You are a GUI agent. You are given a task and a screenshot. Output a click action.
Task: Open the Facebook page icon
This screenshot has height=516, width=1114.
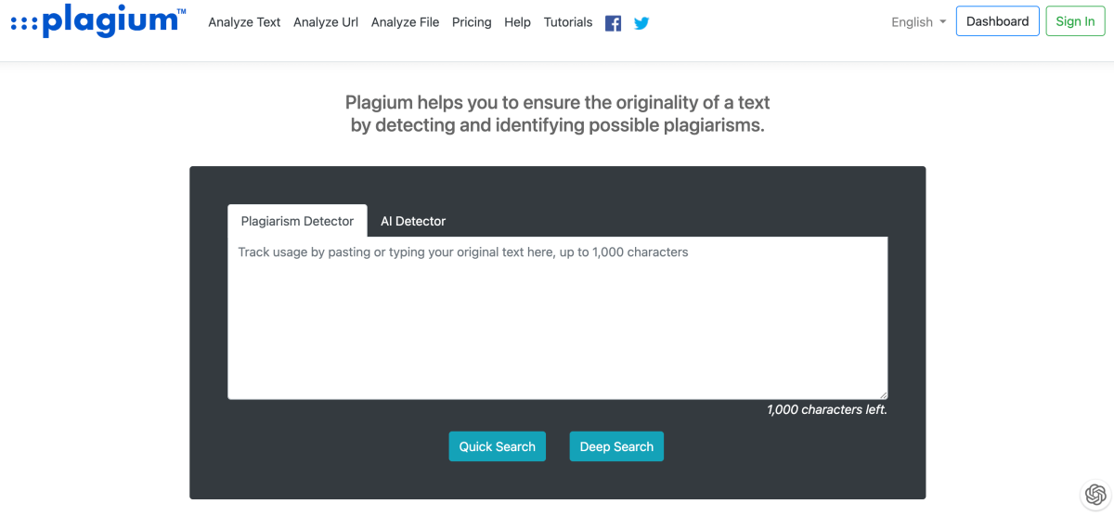click(613, 23)
